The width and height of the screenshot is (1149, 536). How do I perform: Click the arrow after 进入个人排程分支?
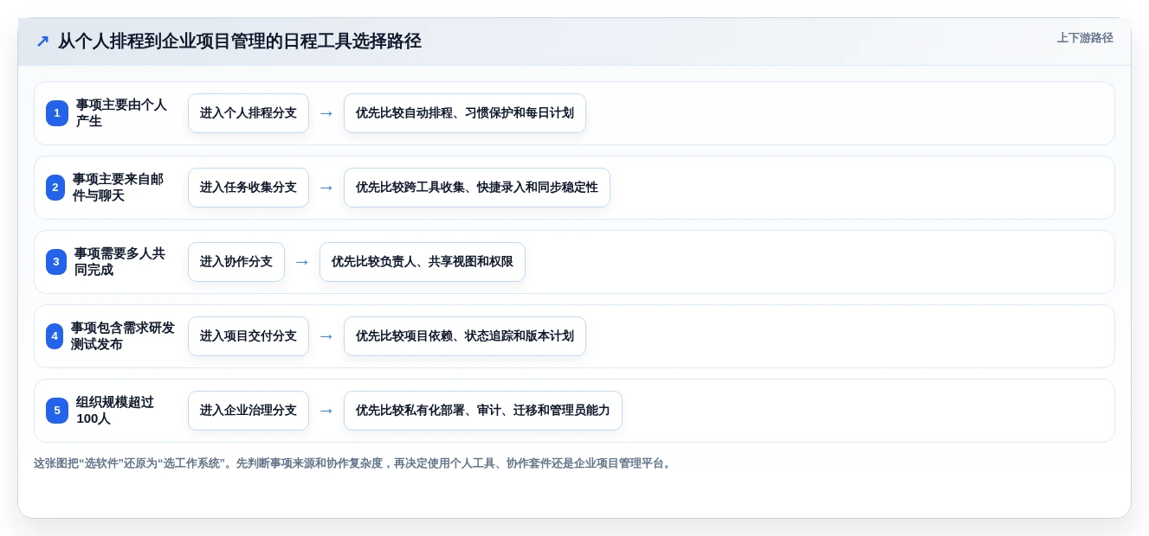coord(326,113)
